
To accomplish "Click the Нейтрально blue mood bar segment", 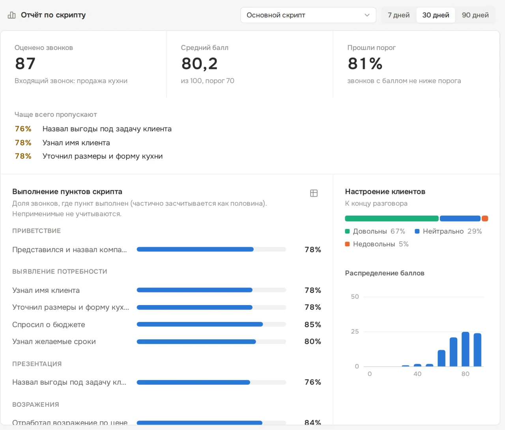I will 460,218.
